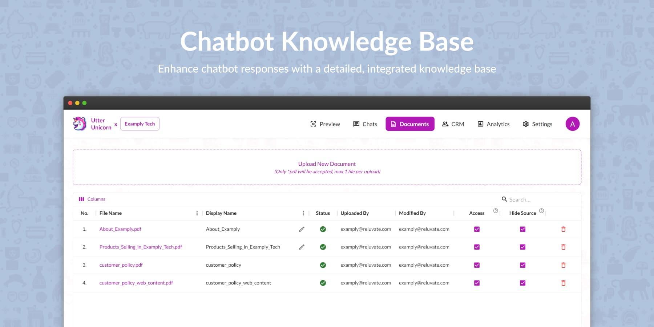Delete the About_Examply.pdf document via trash icon
The image size is (654, 327).
click(563, 229)
